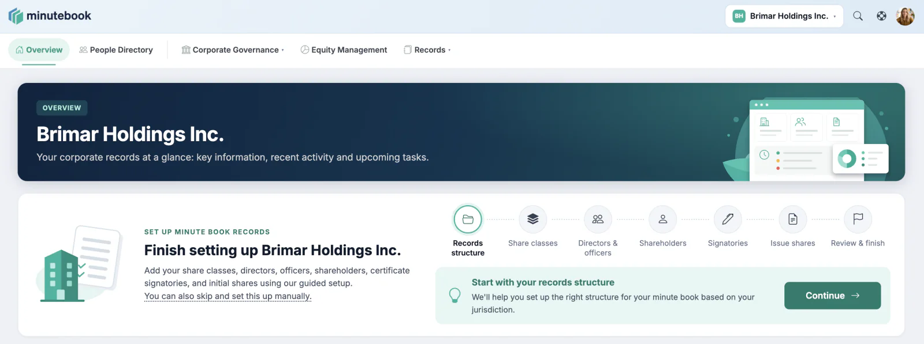The width and height of the screenshot is (924, 344).
Task: Select the Records structure step icon
Action: [x=468, y=220]
